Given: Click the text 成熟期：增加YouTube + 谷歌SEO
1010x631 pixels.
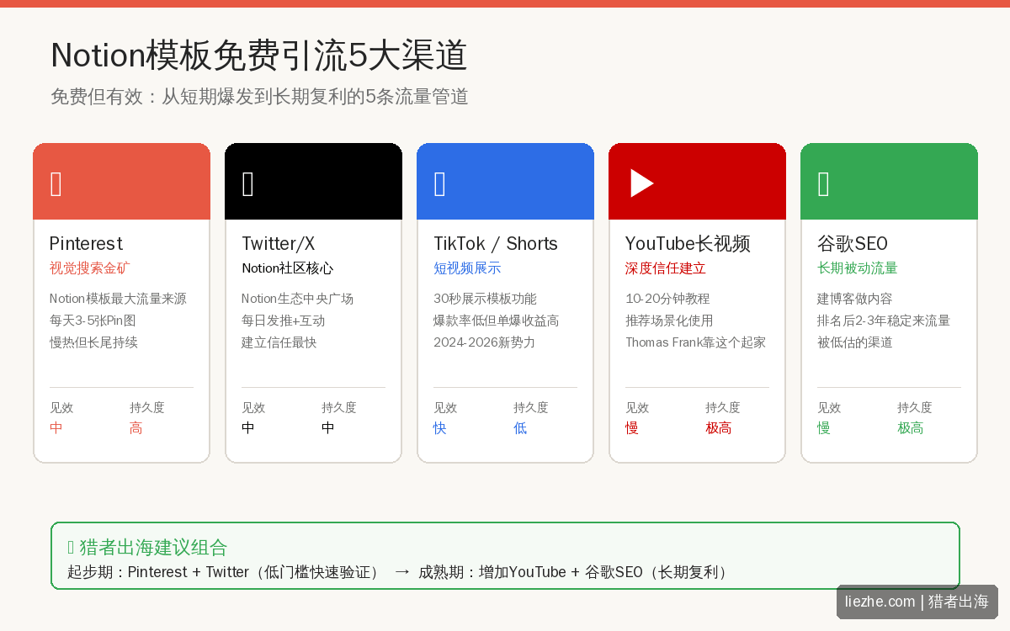Looking at the screenshot, I should click(531, 572).
